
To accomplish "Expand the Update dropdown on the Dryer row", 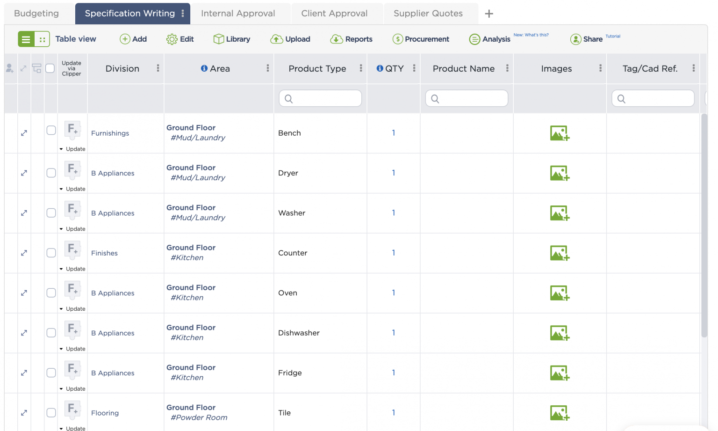I will (72, 189).
